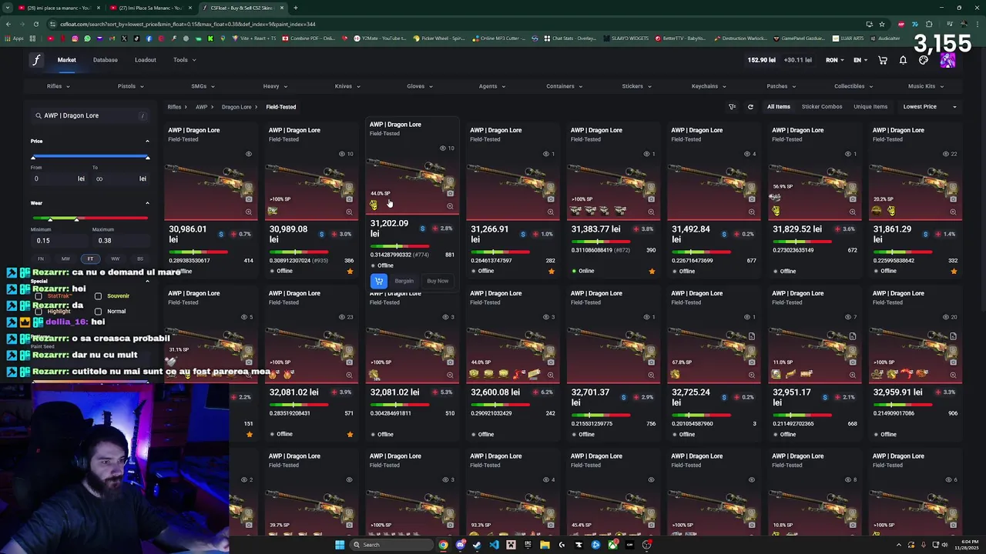Open the Tools menu
The height and width of the screenshot is (554, 986).
pyautogui.click(x=184, y=60)
